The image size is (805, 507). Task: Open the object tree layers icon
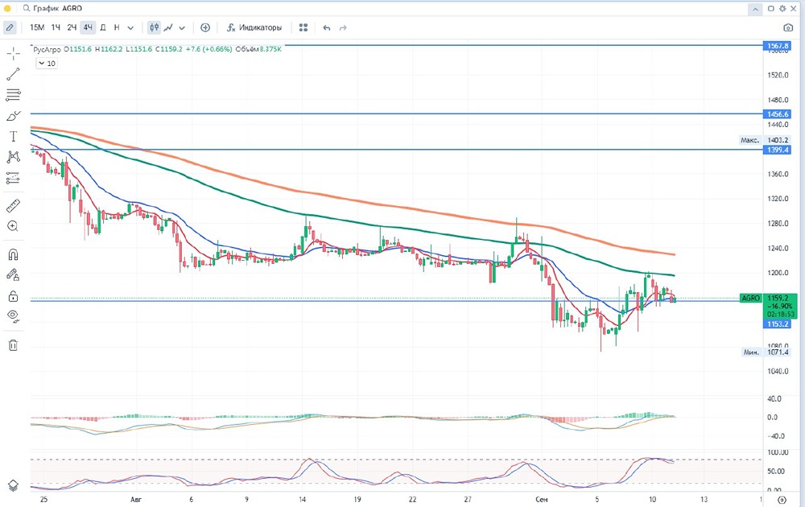(14, 485)
